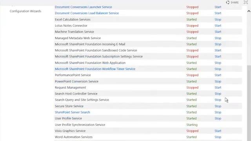Image resolution: width=251 pixels, height=141 pixels.
Task: Start Request Management service
Action: [218, 88]
